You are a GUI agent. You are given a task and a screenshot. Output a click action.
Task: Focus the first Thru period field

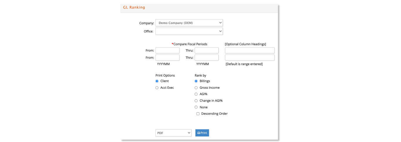point(207,51)
